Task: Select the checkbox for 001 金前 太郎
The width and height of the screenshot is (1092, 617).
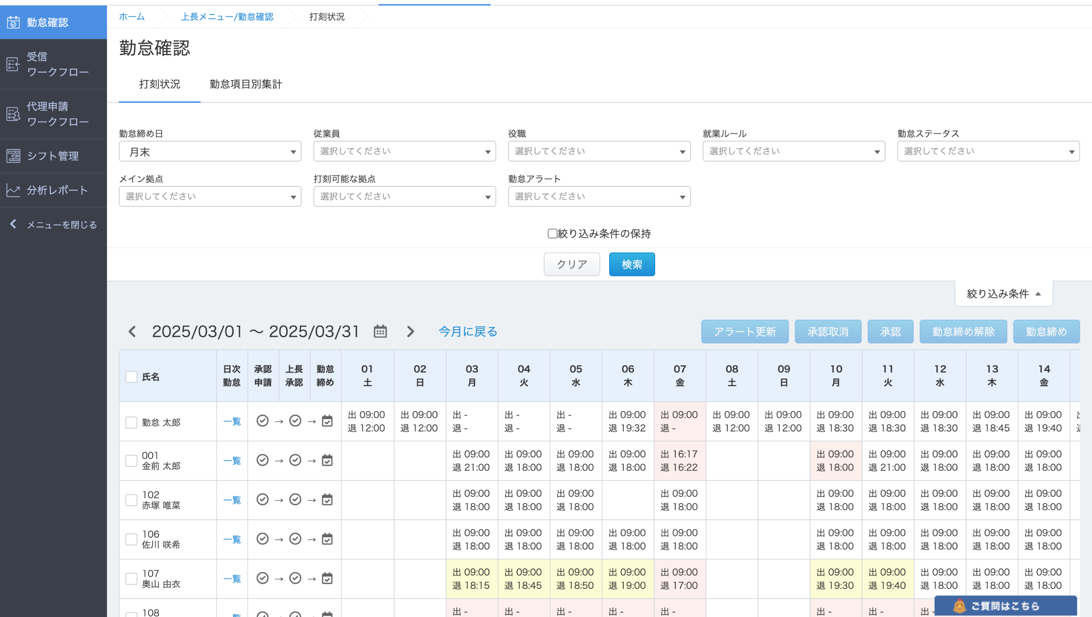Action: (x=131, y=461)
